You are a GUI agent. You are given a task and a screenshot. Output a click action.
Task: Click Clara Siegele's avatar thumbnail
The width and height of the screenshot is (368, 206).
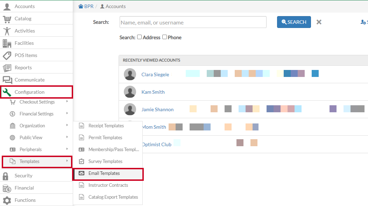(x=130, y=74)
